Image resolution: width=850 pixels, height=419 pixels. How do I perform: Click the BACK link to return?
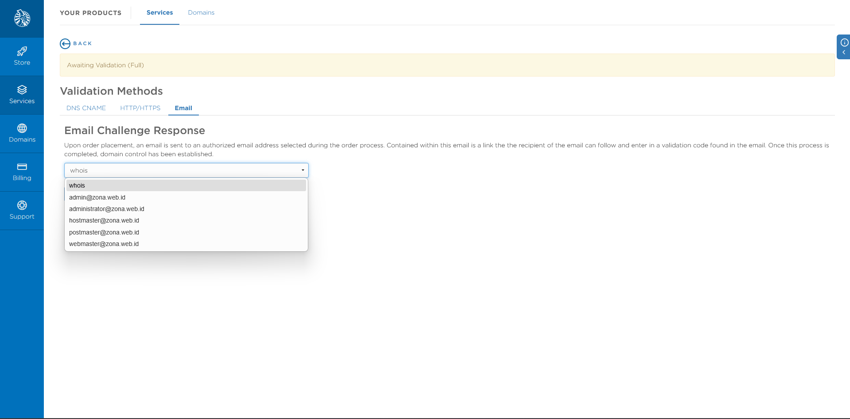[x=81, y=43]
